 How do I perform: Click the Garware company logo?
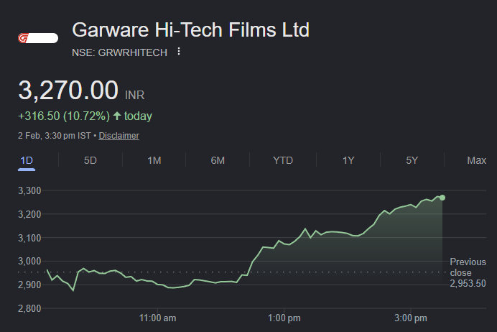pyautogui.click(x=38, y=38)
